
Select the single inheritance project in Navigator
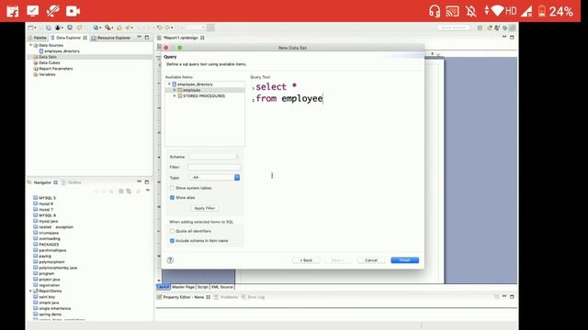(55, 308)
